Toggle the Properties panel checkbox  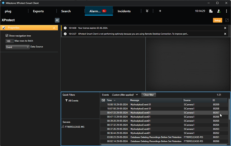coord(4,28)
